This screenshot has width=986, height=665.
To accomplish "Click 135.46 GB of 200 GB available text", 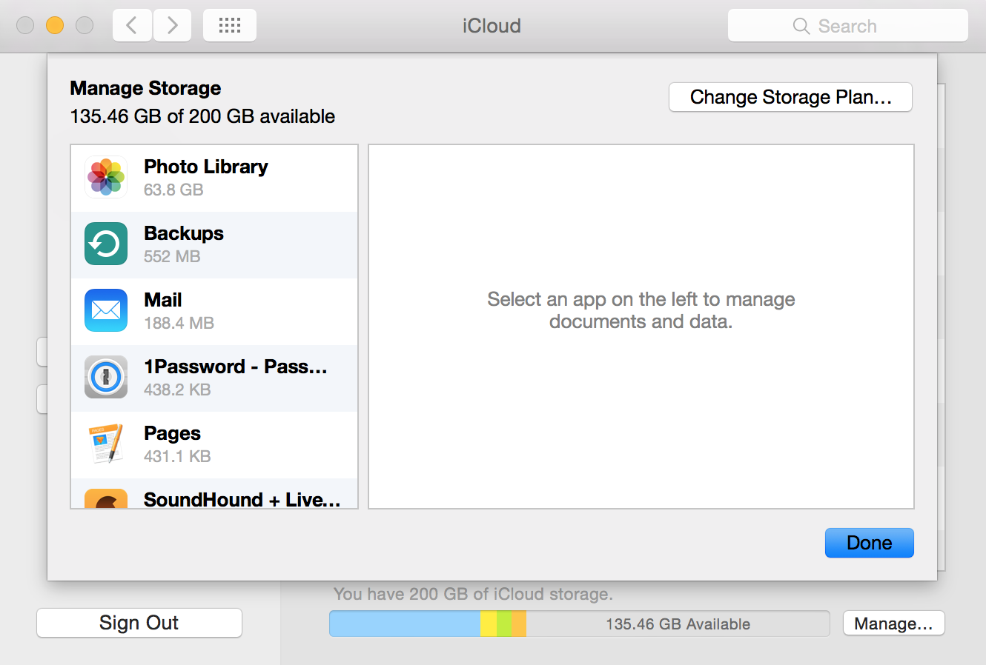I will (202, 116).
